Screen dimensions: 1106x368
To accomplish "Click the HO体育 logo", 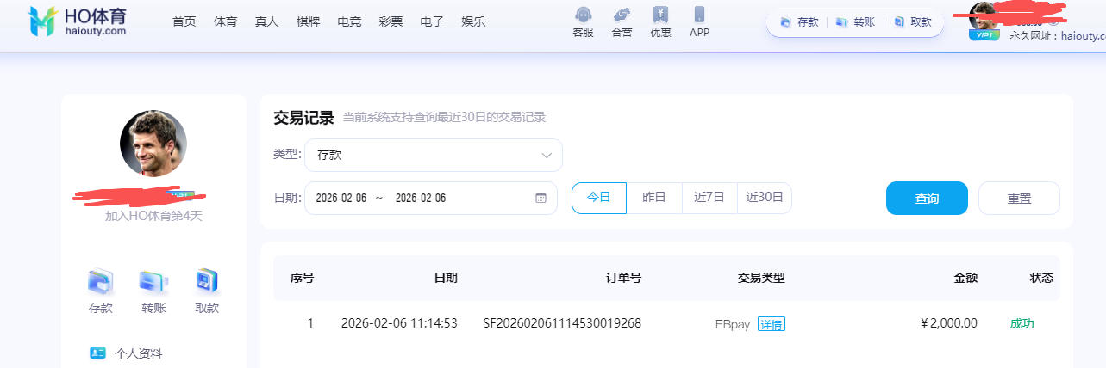I will (78, 21).
